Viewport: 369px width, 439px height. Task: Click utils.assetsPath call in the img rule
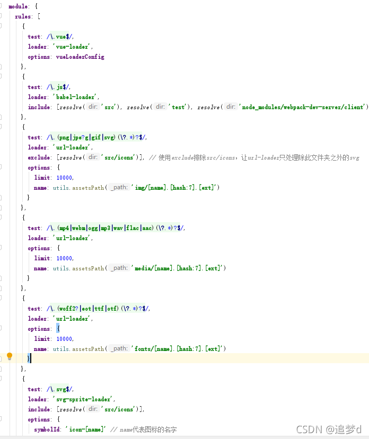(x=78, y=188)
